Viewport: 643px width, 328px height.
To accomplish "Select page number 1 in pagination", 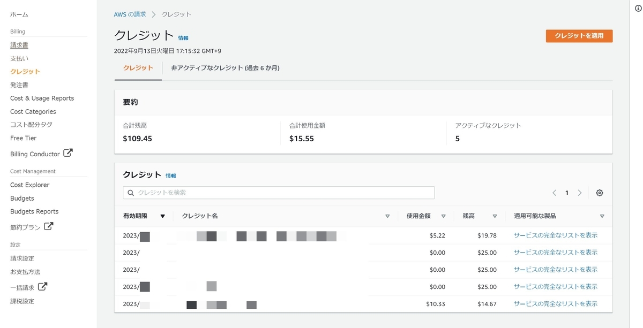I will tap(567, 193).
